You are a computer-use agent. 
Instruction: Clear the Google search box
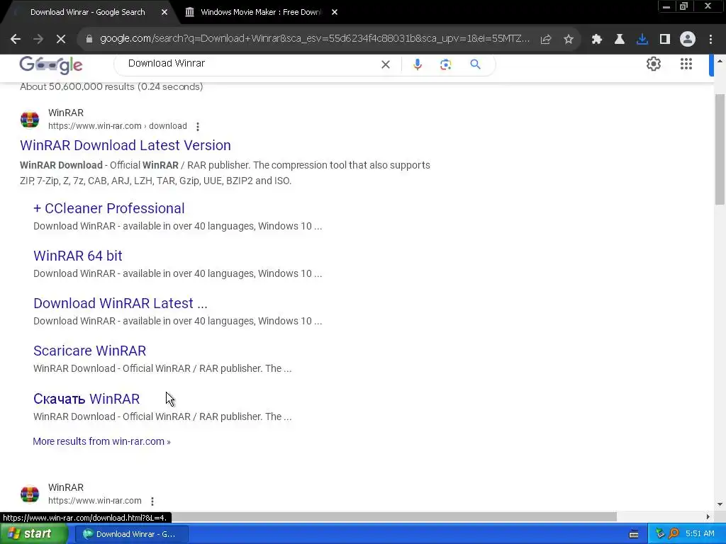pyautogui.click(x=385, y=64)
